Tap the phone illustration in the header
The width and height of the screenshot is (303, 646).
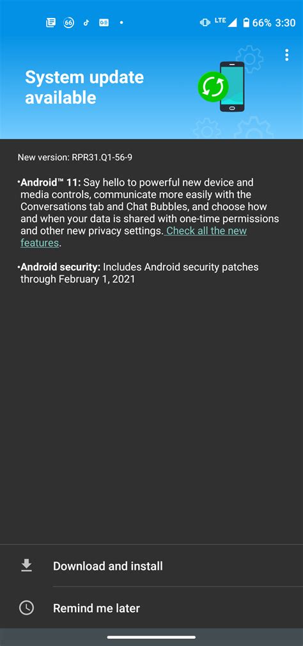click(232, 86)
